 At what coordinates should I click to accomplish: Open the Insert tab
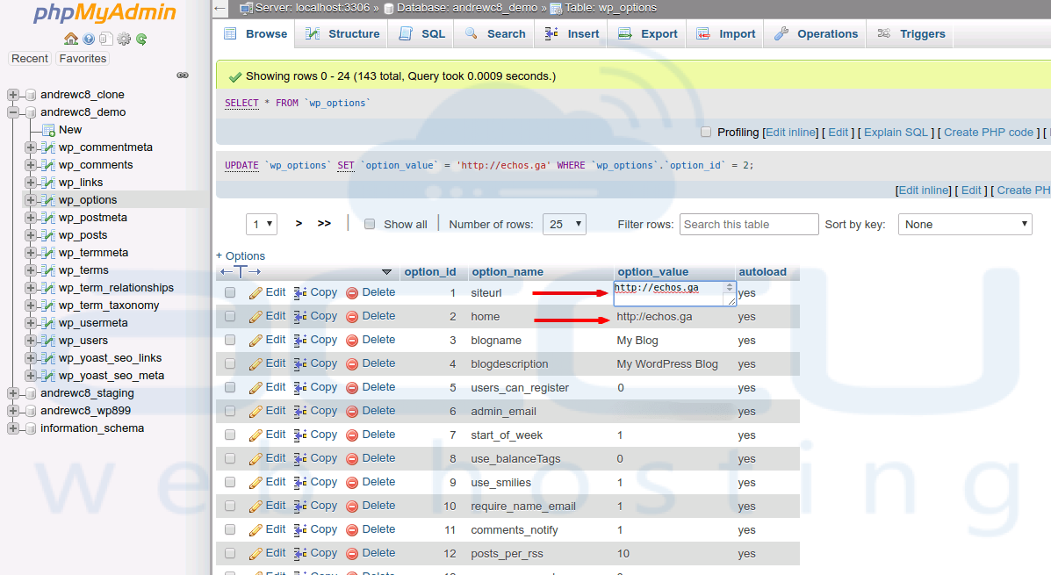572,33
